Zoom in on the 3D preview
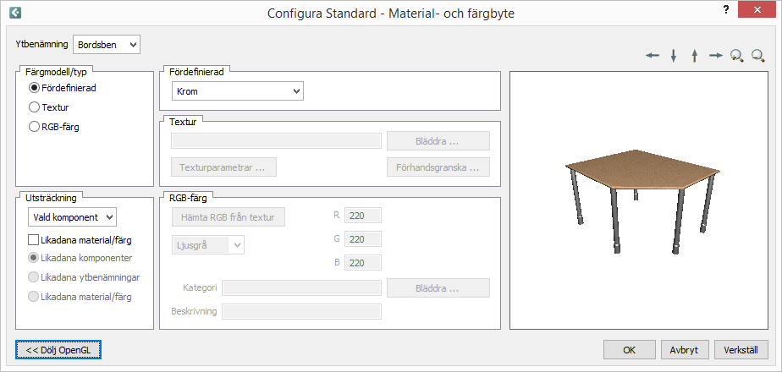Screen dimensions: 782x372 click(x=736, y=56)
